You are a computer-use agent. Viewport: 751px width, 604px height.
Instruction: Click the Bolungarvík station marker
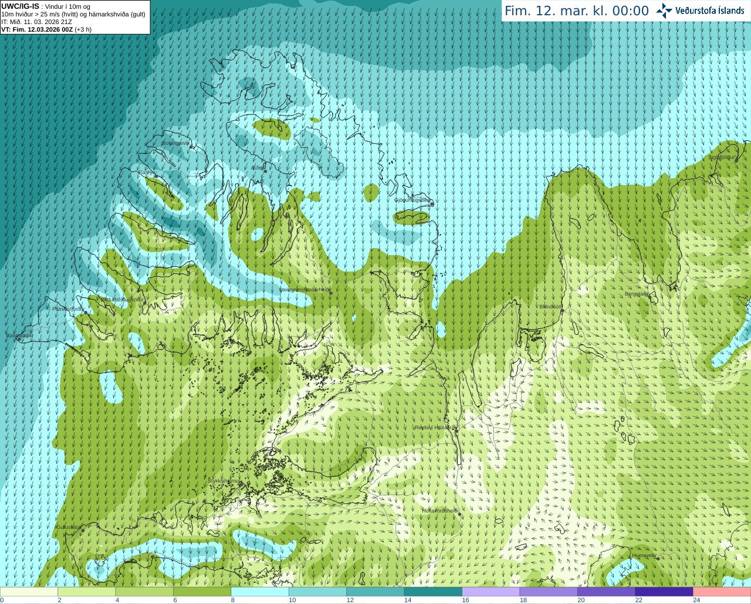pyautogui.click(x=191, y=147)
